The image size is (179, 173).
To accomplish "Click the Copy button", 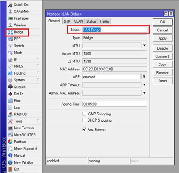I will click(x=162, y=64).
